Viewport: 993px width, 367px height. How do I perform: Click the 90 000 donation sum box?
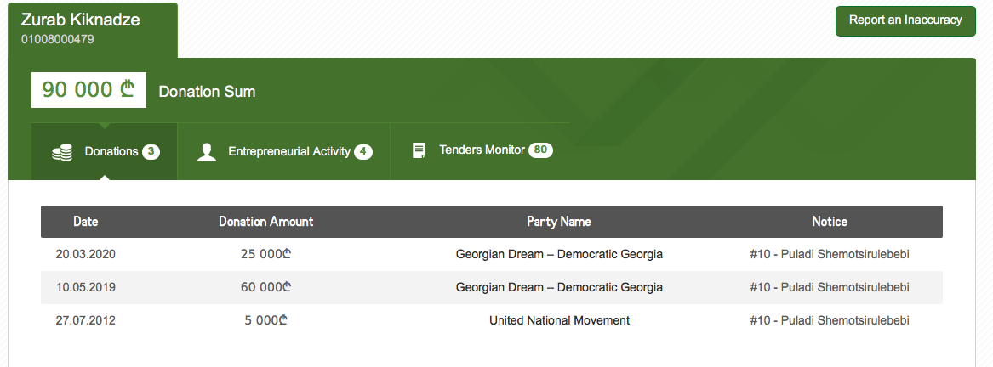pos(88,90)
